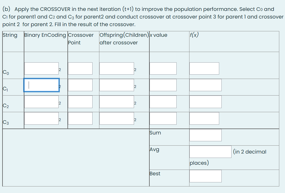Click the Offspring field for C1 row
285x193 pixels.
pos(116,85)
